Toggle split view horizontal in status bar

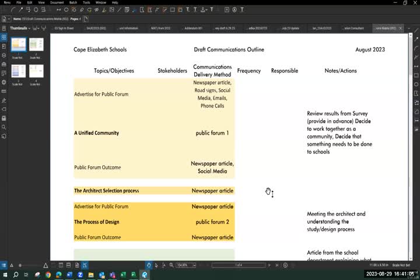click(x=69, y=265)
